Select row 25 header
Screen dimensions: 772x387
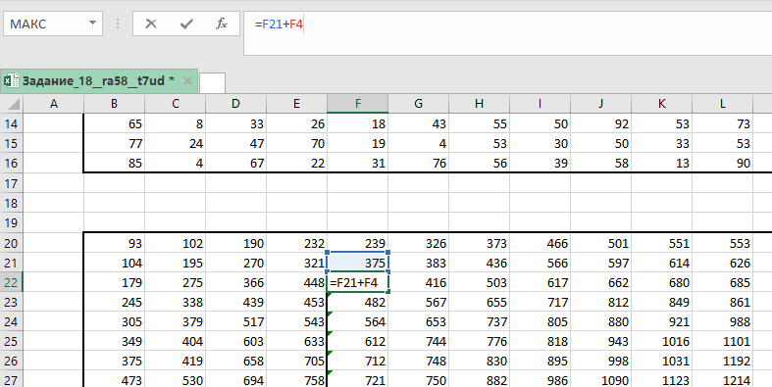[x=12, y=341]
